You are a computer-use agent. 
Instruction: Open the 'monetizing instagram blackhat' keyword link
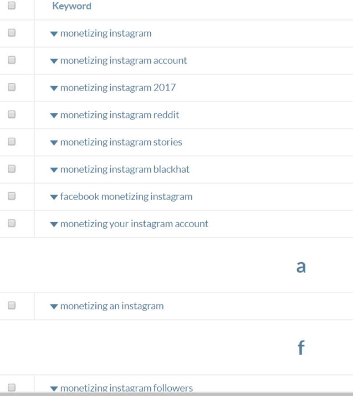[x=125, y=169]
